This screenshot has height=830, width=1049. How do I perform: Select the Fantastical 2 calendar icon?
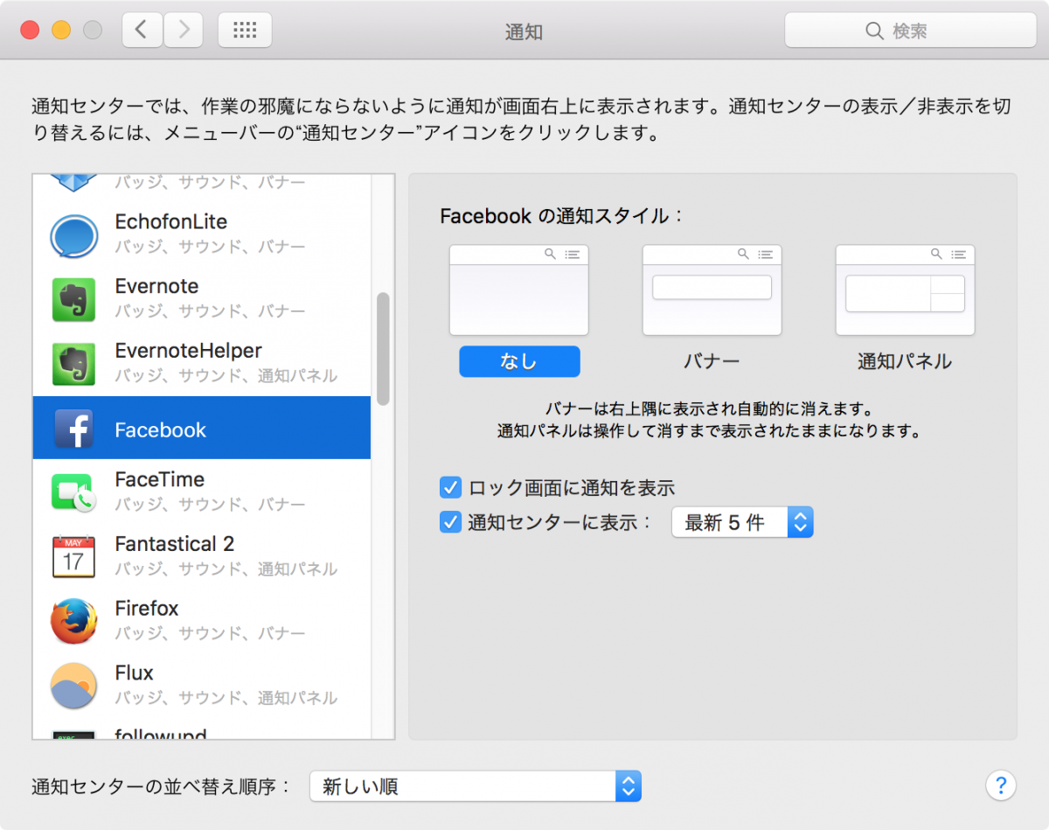73,556
